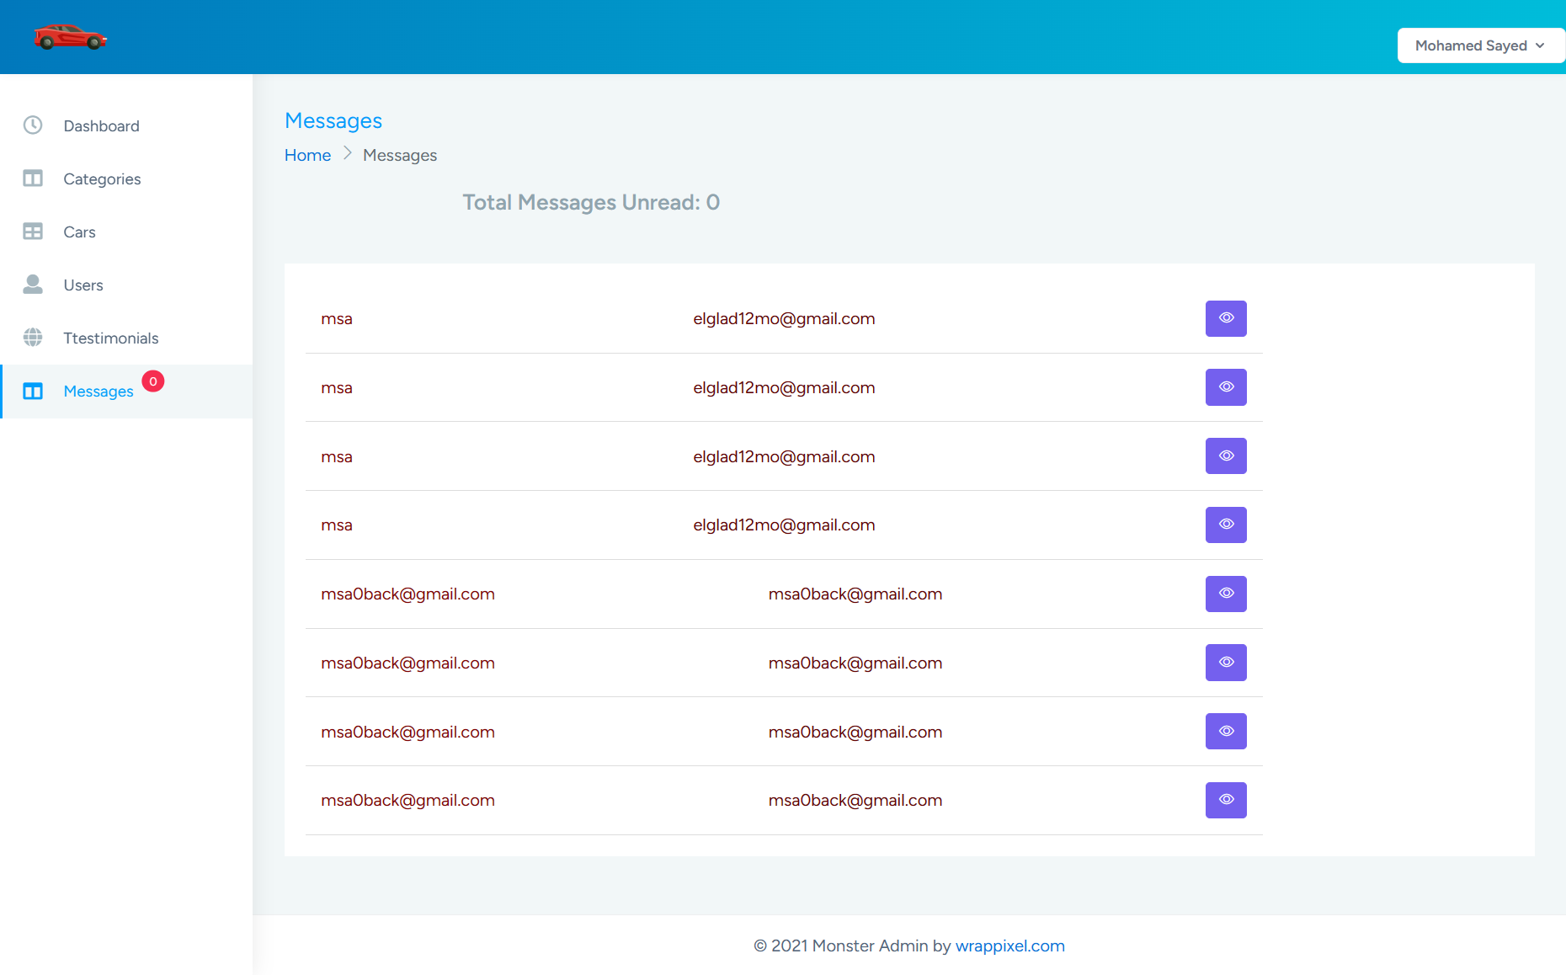View third msa message with eye button

(x=1226, y=456)
